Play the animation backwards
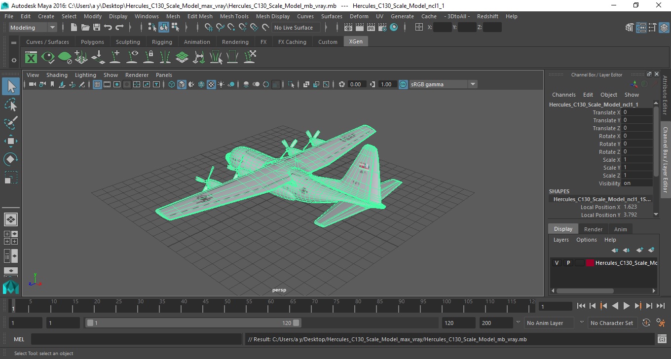 (615, 306)
